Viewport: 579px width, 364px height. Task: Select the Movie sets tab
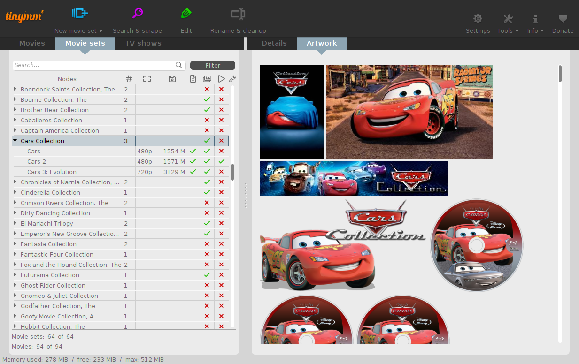click(x=85, y=43)
